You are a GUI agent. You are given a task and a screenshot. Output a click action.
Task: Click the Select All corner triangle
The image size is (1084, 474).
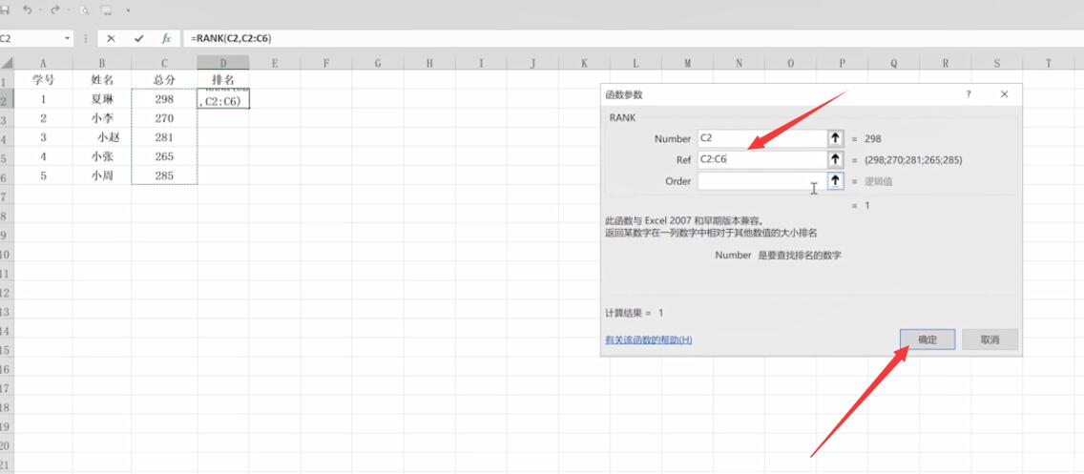[x=7, y=63]
